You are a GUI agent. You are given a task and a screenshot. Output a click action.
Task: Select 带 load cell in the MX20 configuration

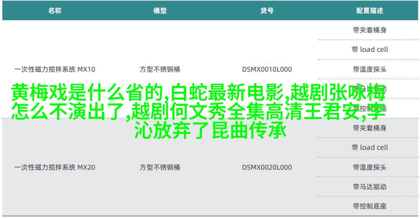point(369,148)
